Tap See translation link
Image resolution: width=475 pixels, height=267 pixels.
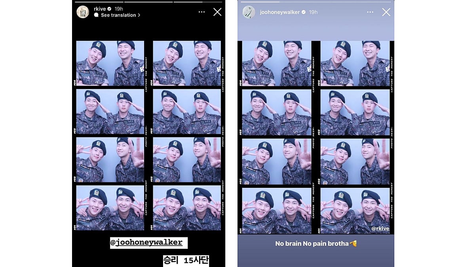point(118,15)
